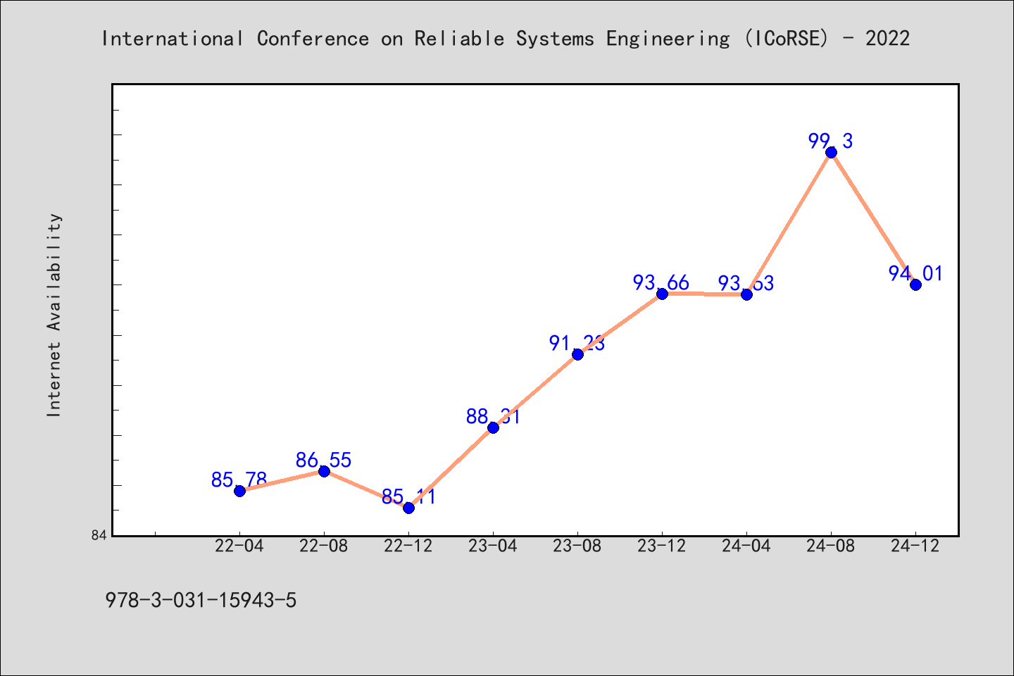Click the 93.63 data point at 24-04
The height and width of the screenshot is (676, 1014).
746,294
